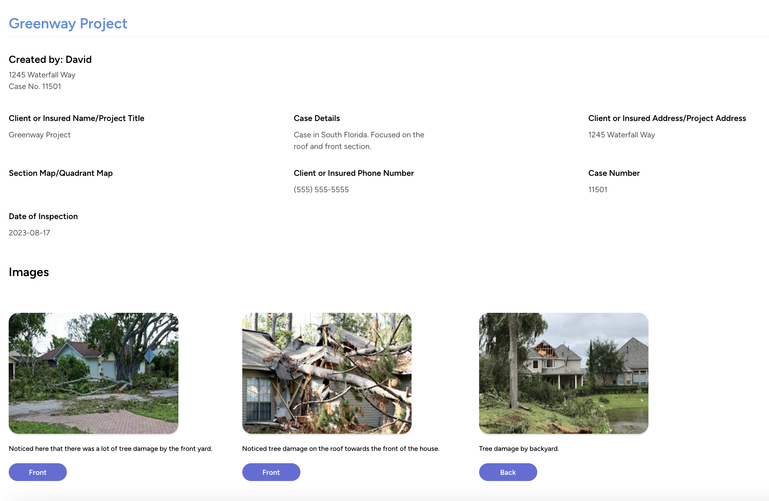The height and width of the screenshot is (501, 769).
Task: Click the Case No. 11501 header line
Action: (x=35, y=86)
